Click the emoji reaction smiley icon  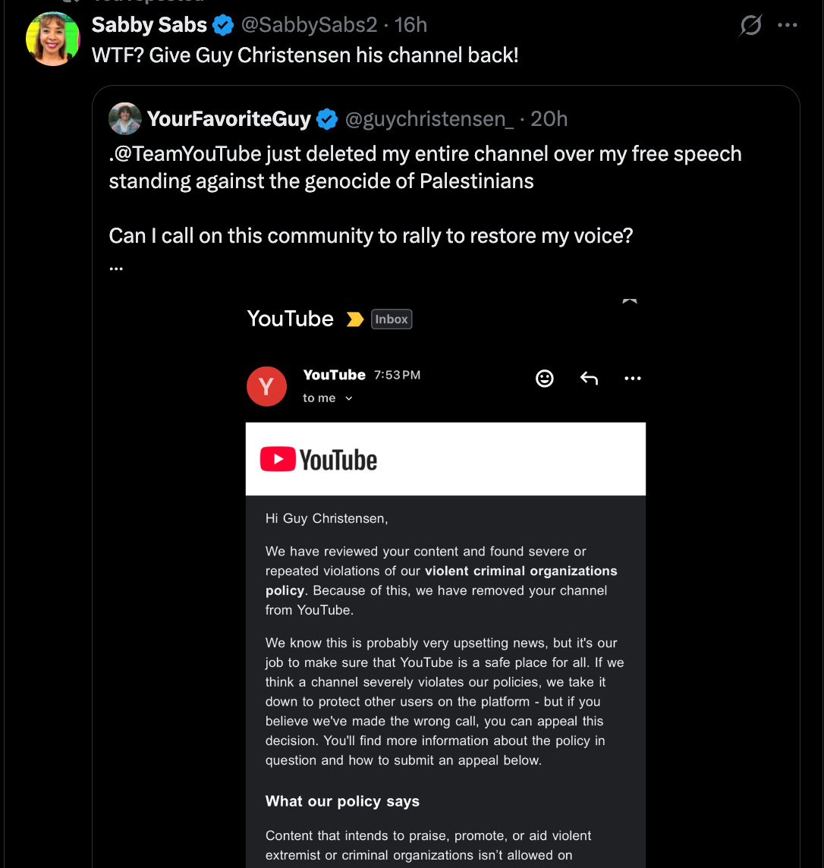click(545, 378)
